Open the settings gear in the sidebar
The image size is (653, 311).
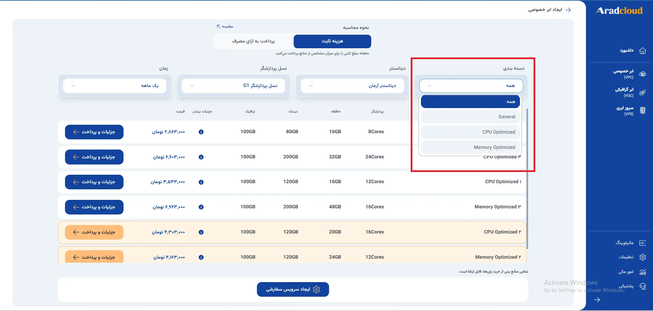[x=642, y=257]
